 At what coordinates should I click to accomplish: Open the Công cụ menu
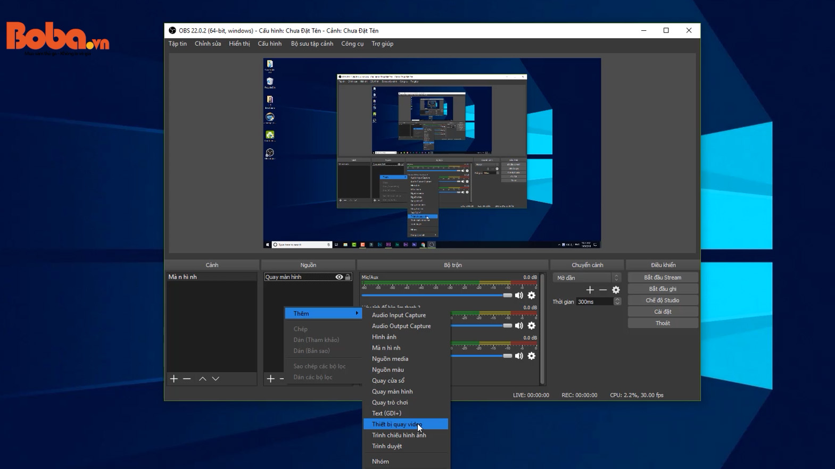[352, 44]
